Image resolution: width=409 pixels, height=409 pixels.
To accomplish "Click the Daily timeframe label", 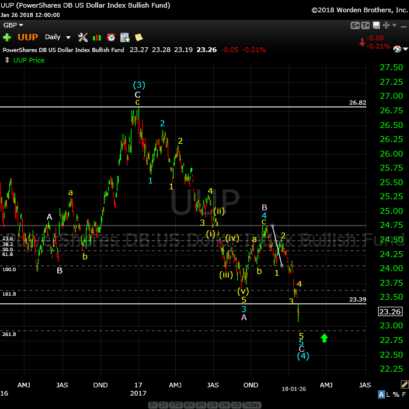I will [x=53, y=37].
